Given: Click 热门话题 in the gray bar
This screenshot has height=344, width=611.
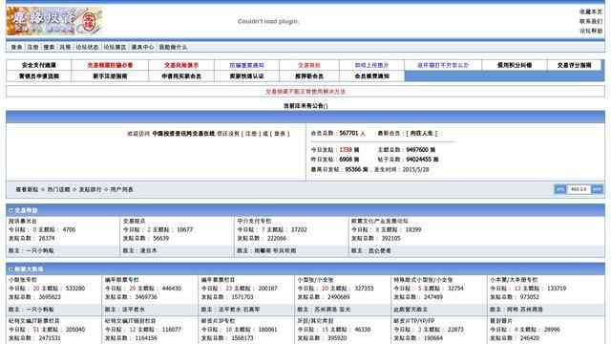Looking at the screenshot, I should click(59, 189).
